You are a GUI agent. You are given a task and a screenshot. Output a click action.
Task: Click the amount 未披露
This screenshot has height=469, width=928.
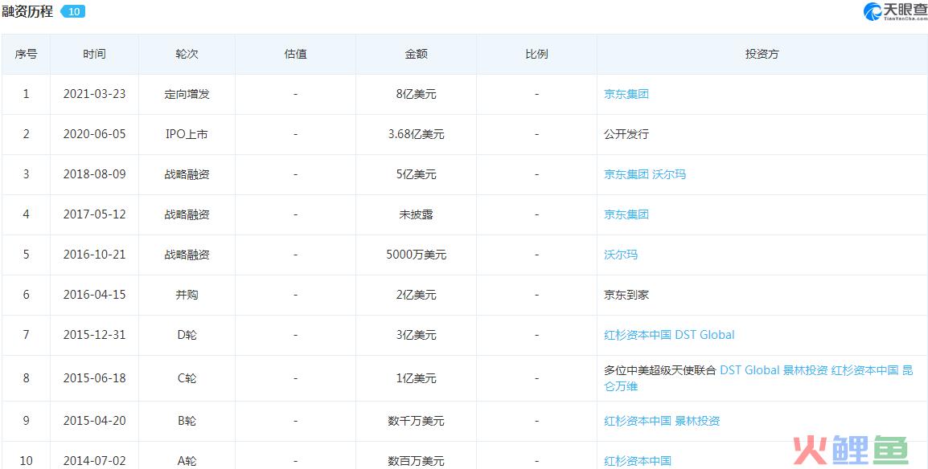click(x=416, y=214)
